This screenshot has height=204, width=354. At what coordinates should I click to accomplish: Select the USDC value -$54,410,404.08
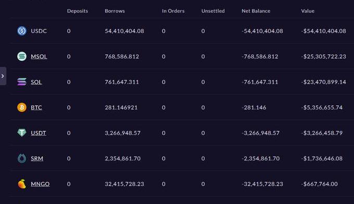pyautogui.click(x=323, y=31)
